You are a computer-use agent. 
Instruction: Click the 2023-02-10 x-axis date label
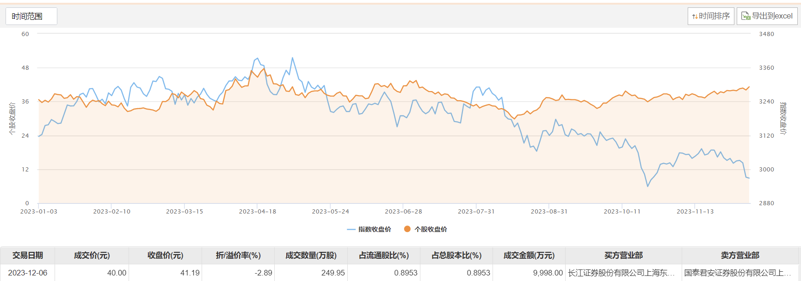(x=112, y=212)
